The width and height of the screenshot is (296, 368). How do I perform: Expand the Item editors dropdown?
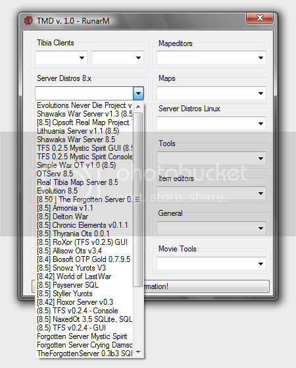211,194
